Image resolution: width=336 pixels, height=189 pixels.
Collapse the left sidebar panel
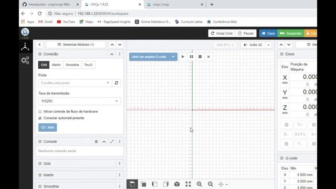pos(40,45)
